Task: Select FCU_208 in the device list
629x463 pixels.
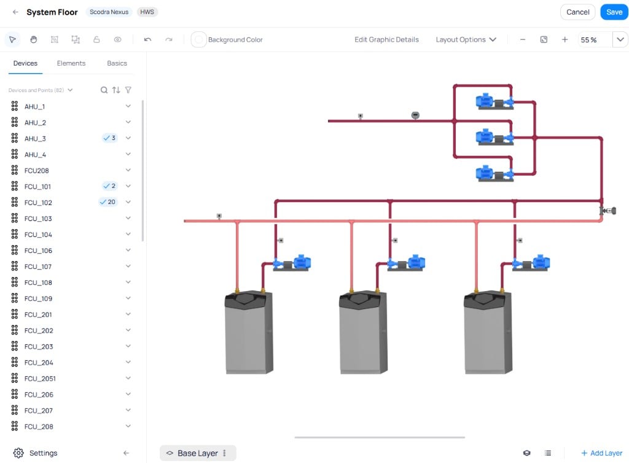Action: click(39, 427)
